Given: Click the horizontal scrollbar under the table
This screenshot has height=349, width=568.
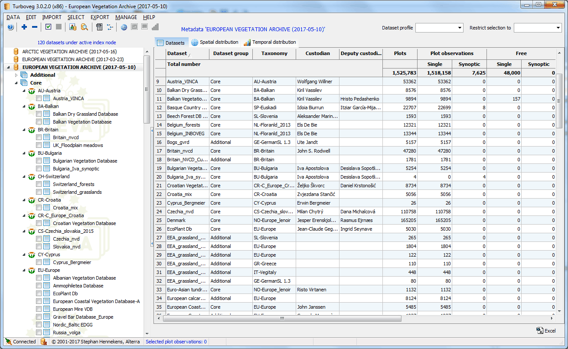Looking at the screenshot, I should click(282, 318).
